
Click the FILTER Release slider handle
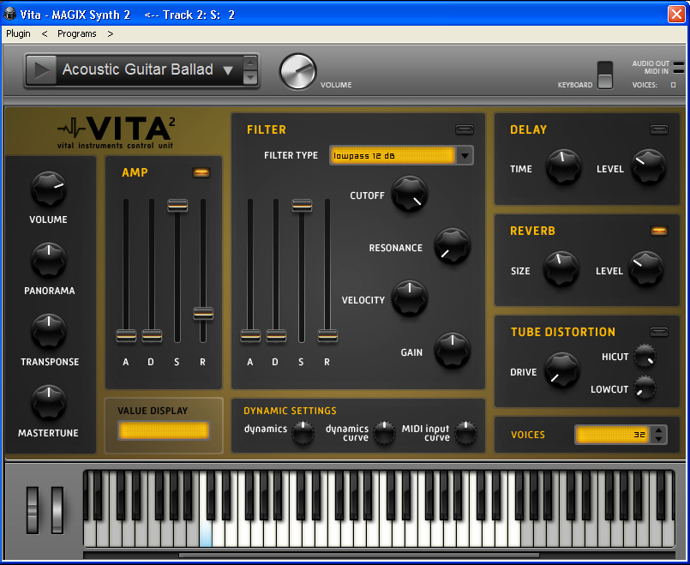[x=327, y=336]
